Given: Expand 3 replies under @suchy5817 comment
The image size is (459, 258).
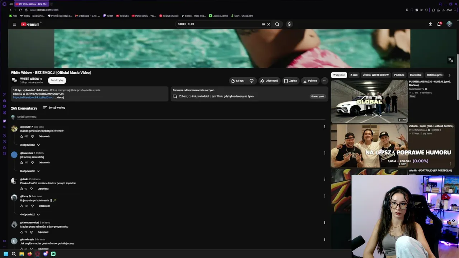Looking at the screenshot, I should click(x=30, y=145).
